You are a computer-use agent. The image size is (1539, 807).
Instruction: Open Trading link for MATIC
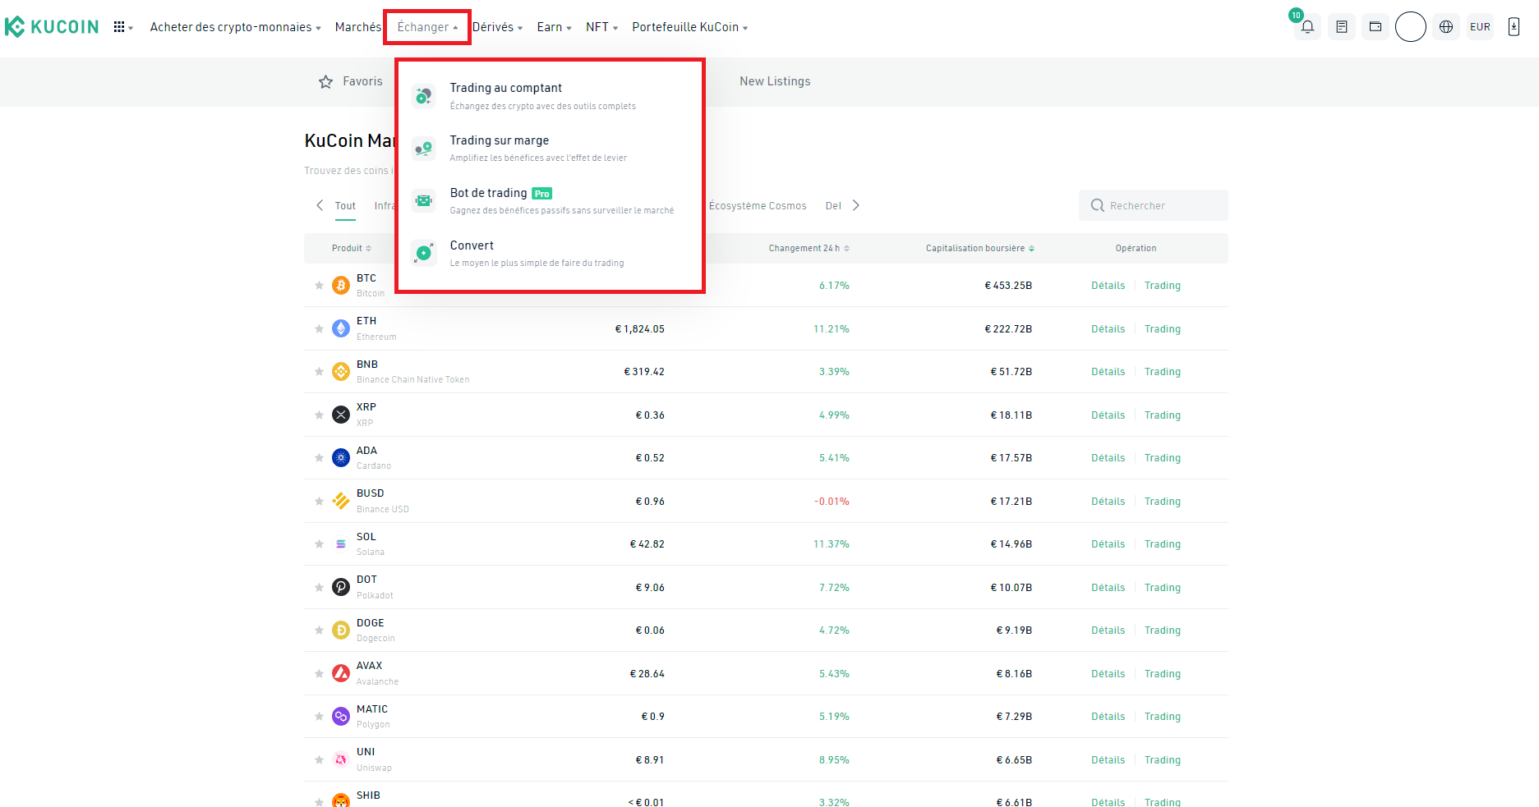pos(1162,717)
